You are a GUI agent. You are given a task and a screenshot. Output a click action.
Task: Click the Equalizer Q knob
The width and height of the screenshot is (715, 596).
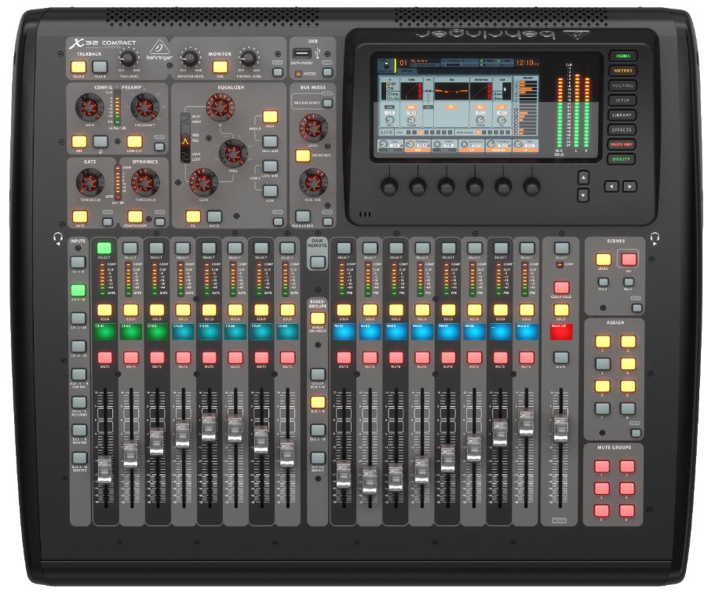pyautogui.click(x=221, y=107)
